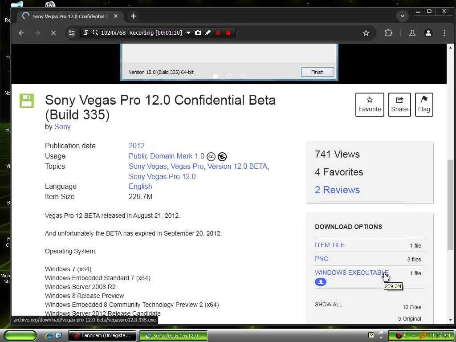Open the browser extensions puzzle icon
456x342 pixels.
tap(388, 33)
